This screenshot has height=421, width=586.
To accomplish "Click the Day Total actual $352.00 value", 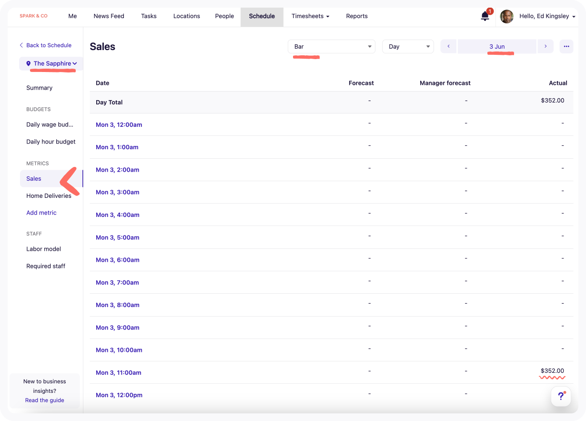I will point(552,101).
